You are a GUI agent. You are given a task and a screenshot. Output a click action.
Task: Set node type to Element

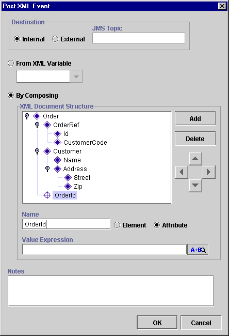[117, 225]
